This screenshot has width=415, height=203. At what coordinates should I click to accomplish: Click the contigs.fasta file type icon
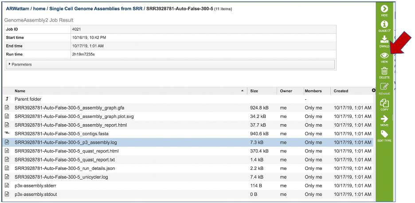tap(7, 133)
